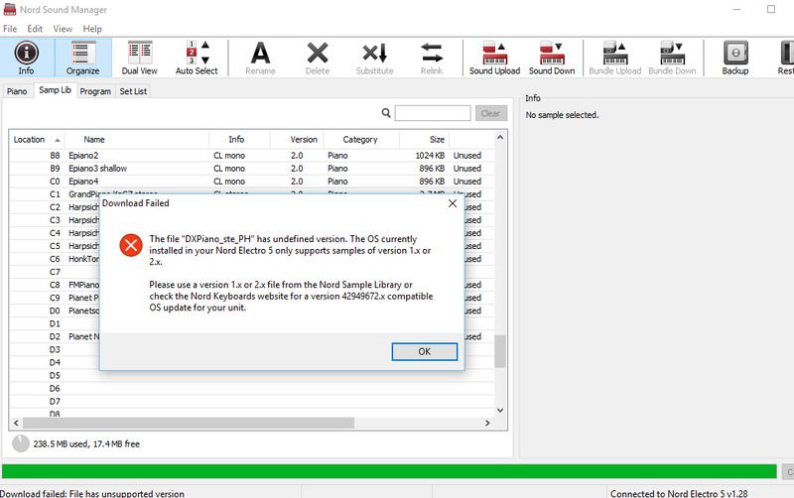Click the Delete toolbar icon
The height and width of the screenshot is (498, 794).
(x=318, y=58)
